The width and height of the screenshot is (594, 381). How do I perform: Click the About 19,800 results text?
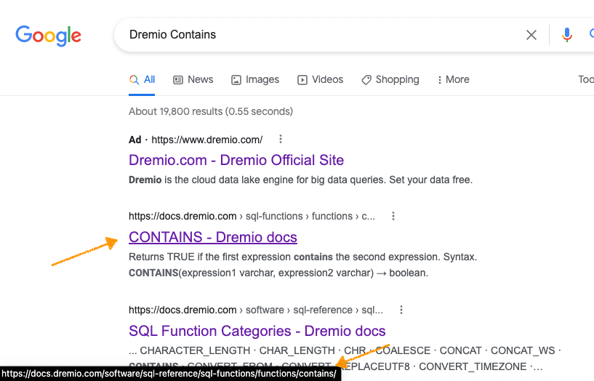pos(211,111)
